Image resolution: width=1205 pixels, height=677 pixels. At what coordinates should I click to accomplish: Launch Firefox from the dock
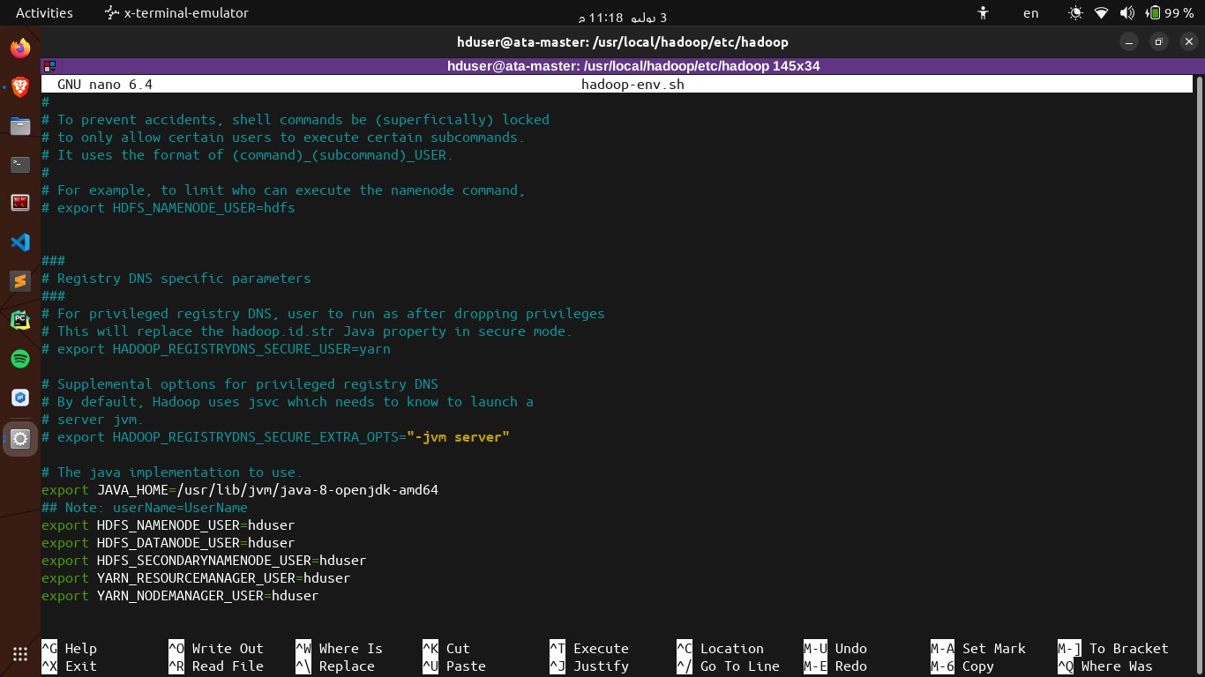click(x=19, y=48)
